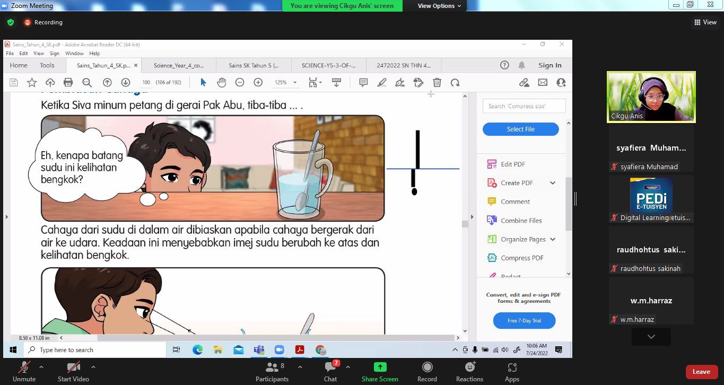724x385 pixels.
Task: Click the red Leave button
Action: (701, 372)
